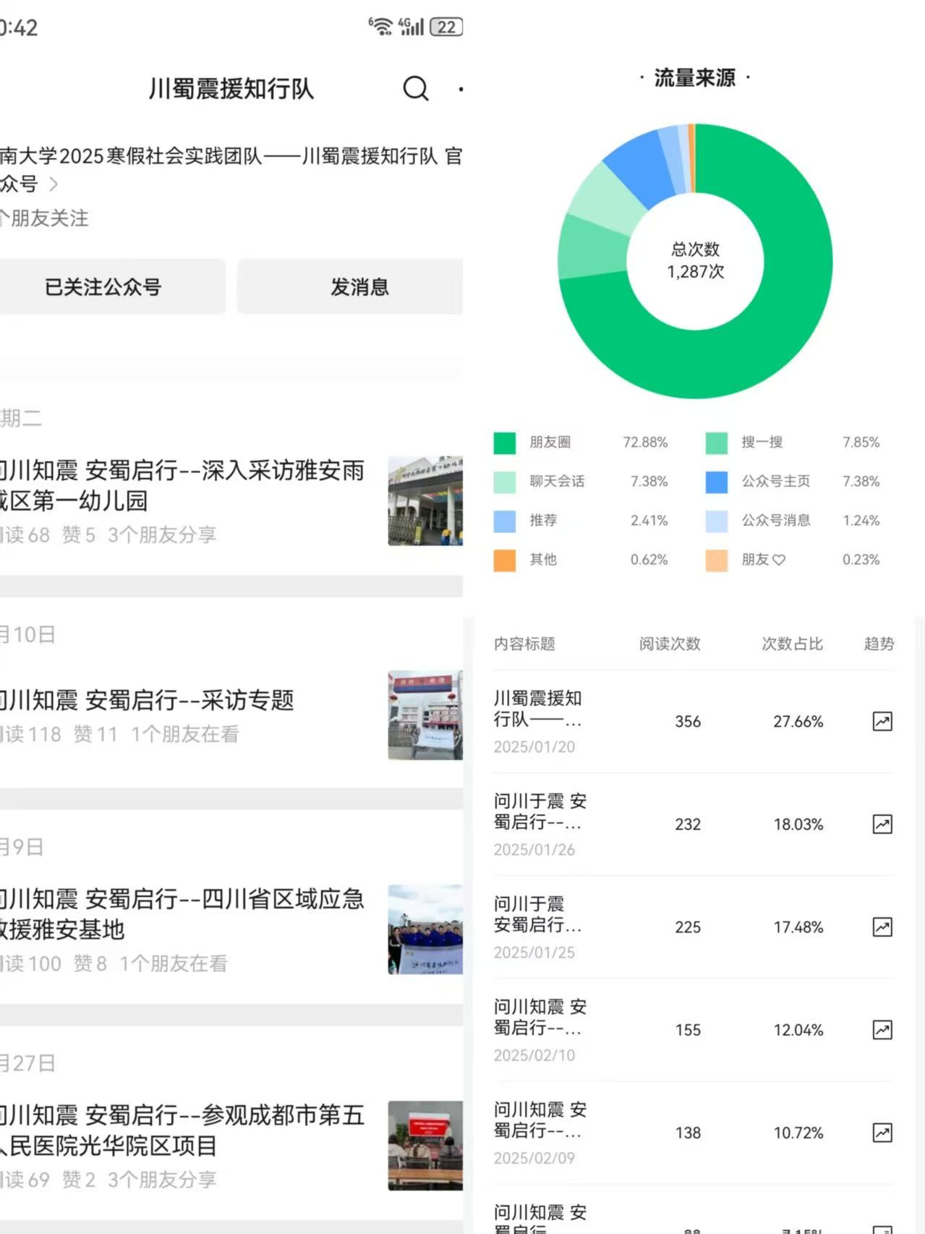Tap the search magnifier icon
This screenshot has width=925, height=1234.
coord(415,88)
